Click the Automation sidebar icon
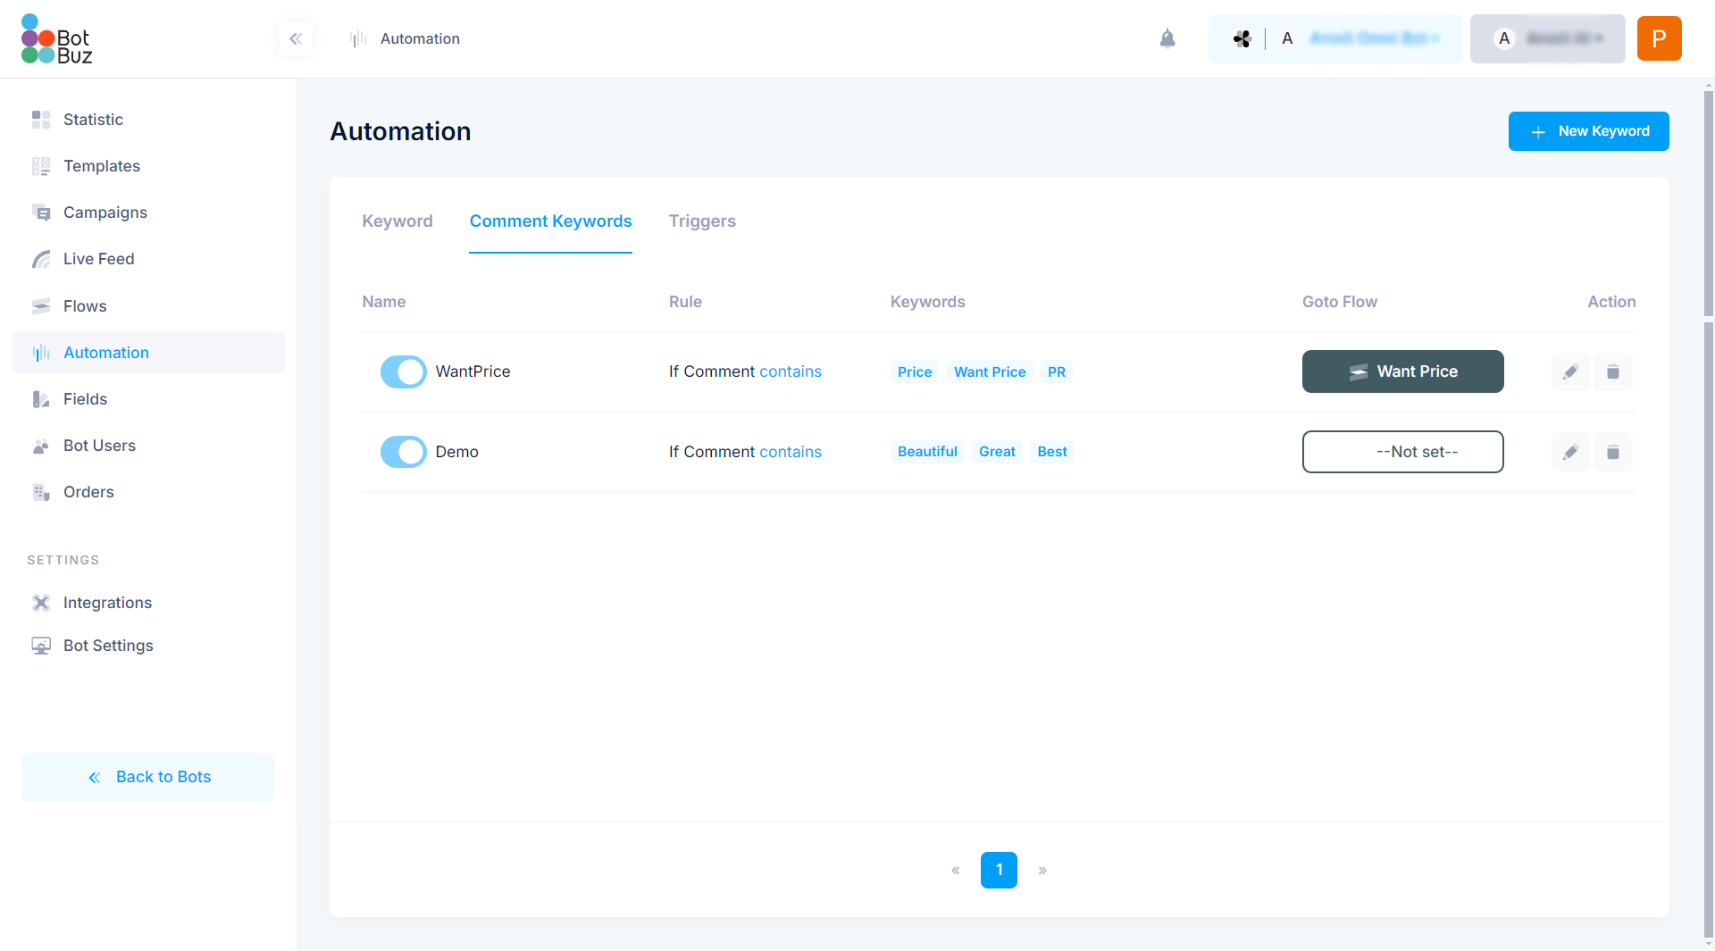Viewport: 1715px width, 951px height. coord(41,353)
